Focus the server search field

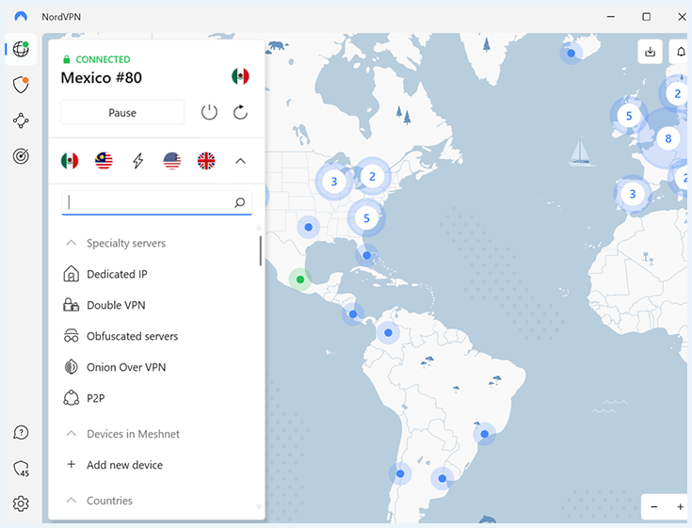156,202
